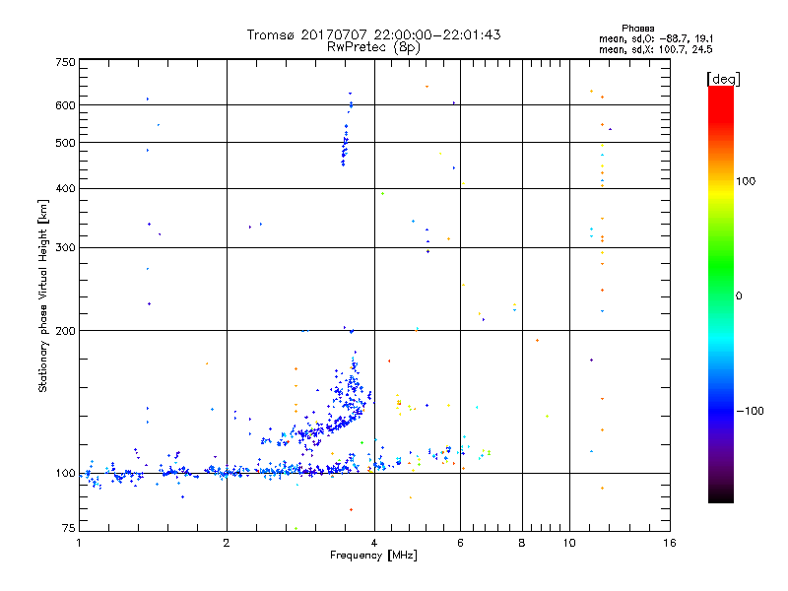The image size is (788, 591).
Task: Click the x-axis '10' tick label
Action: click(x=569, y=543)
